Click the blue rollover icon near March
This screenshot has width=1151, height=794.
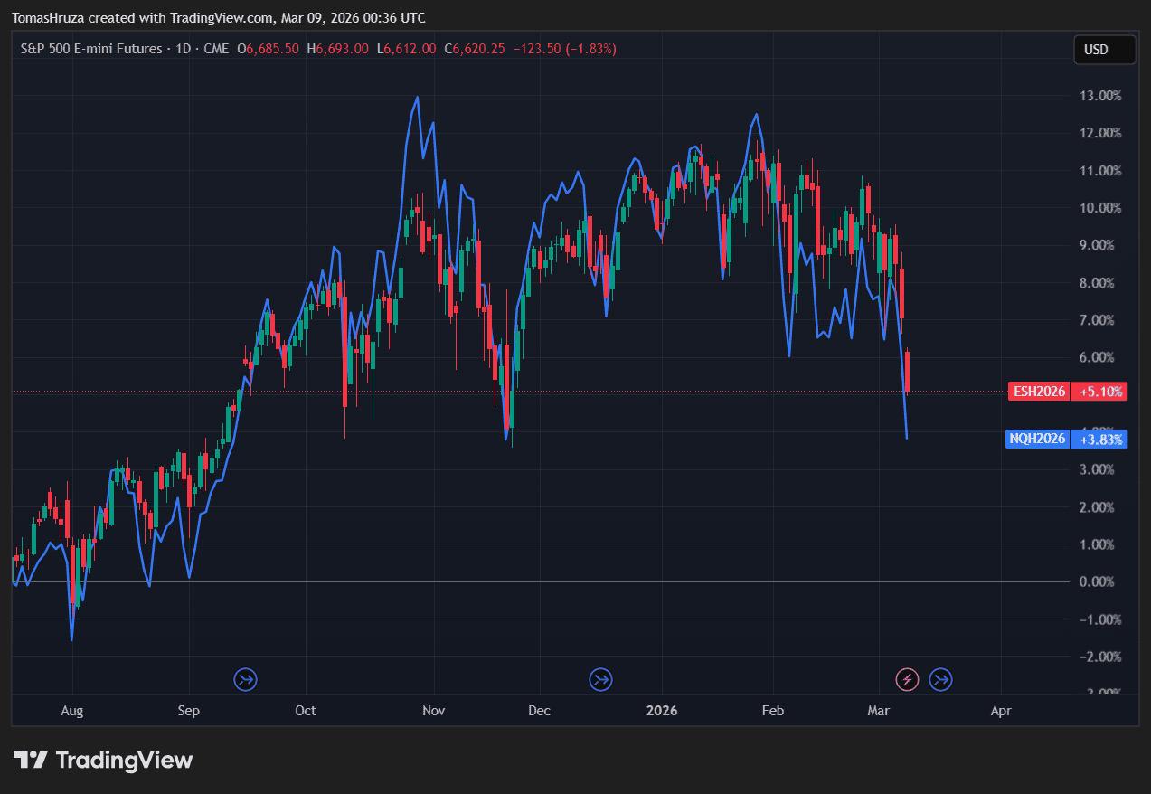(x=940, y=679)
